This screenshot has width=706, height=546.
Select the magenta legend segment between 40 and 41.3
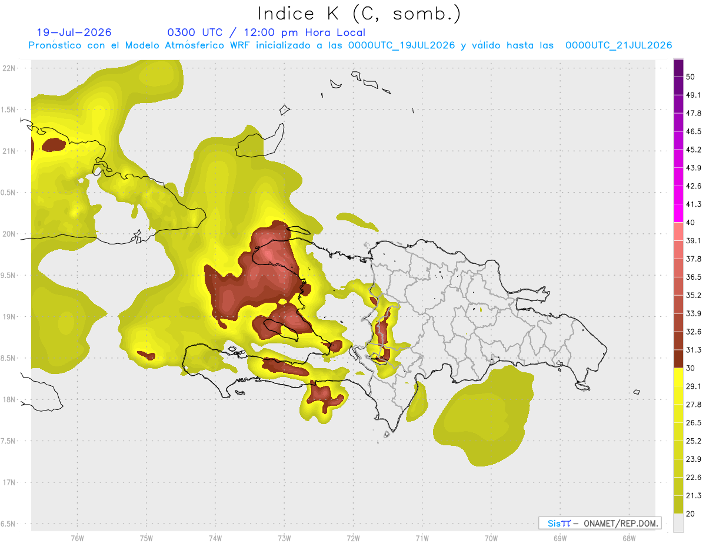[678, 213]
